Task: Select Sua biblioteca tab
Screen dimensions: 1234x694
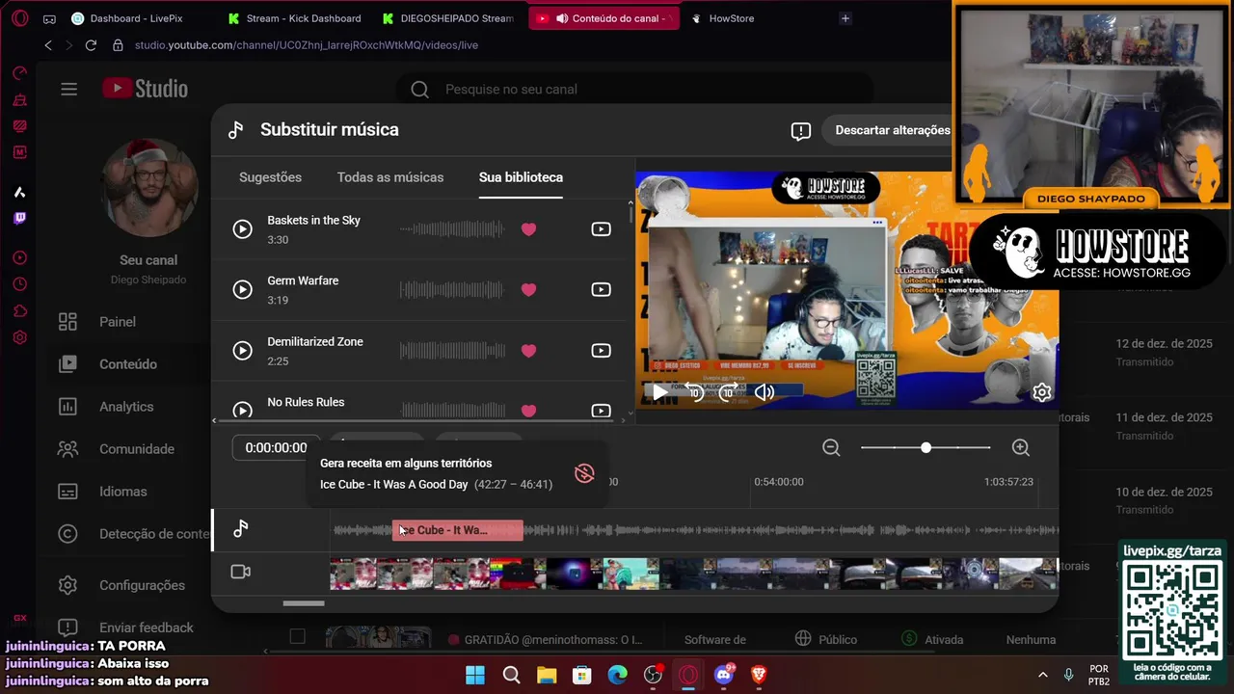Action: click(521, 177)
